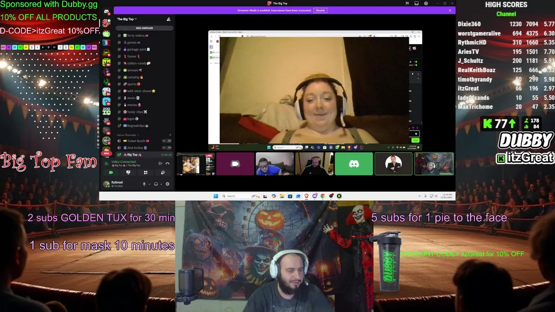Viewport: 555px width, 312px height.
Task: Disconnect from voice call icon
Action: tap(167, 163)
